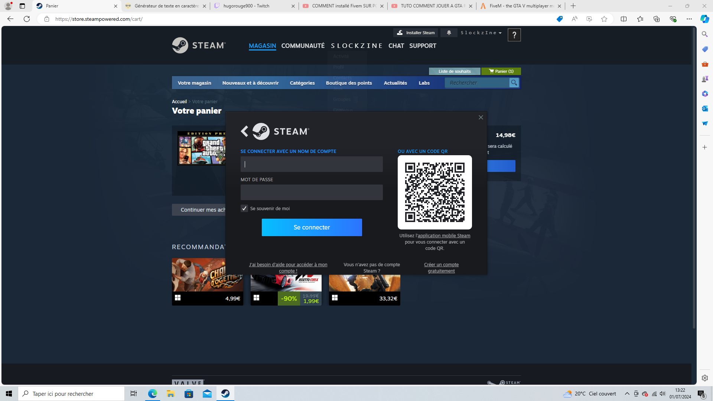This screenshot has height=401, width=713.
Task: Click the Windows taskbar search box
Action: pos(71,394)
